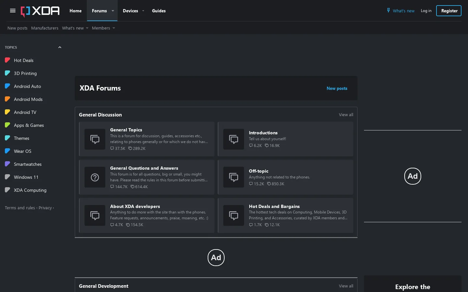Open the Forums dropdown arrow
Image resolution: width=468 pixels, height=292 pixels.
click(113, 11)
